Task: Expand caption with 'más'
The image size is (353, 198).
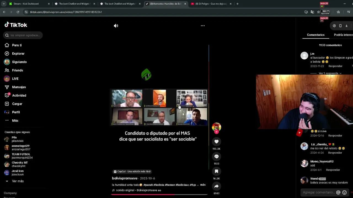Action: click(203, 185)
